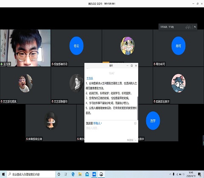Open the Mail app from the taskbar
Image resolution: width=204 pixels, height=178 pixels.
pos(87,174)
